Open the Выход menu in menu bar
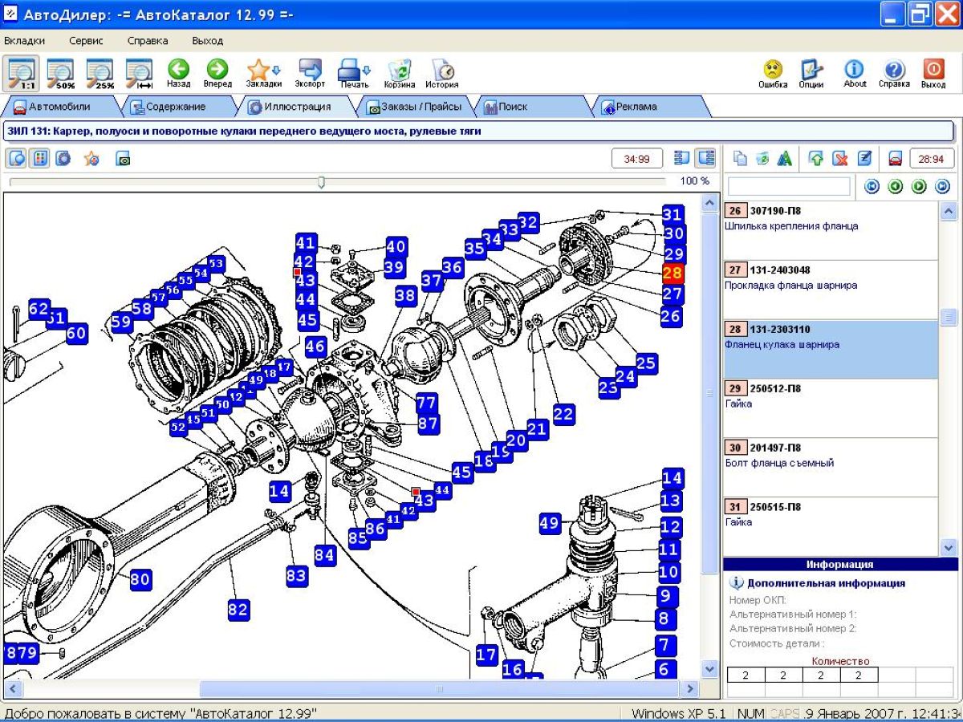Viewport: 963px width, 722px height. coord(208,41)
